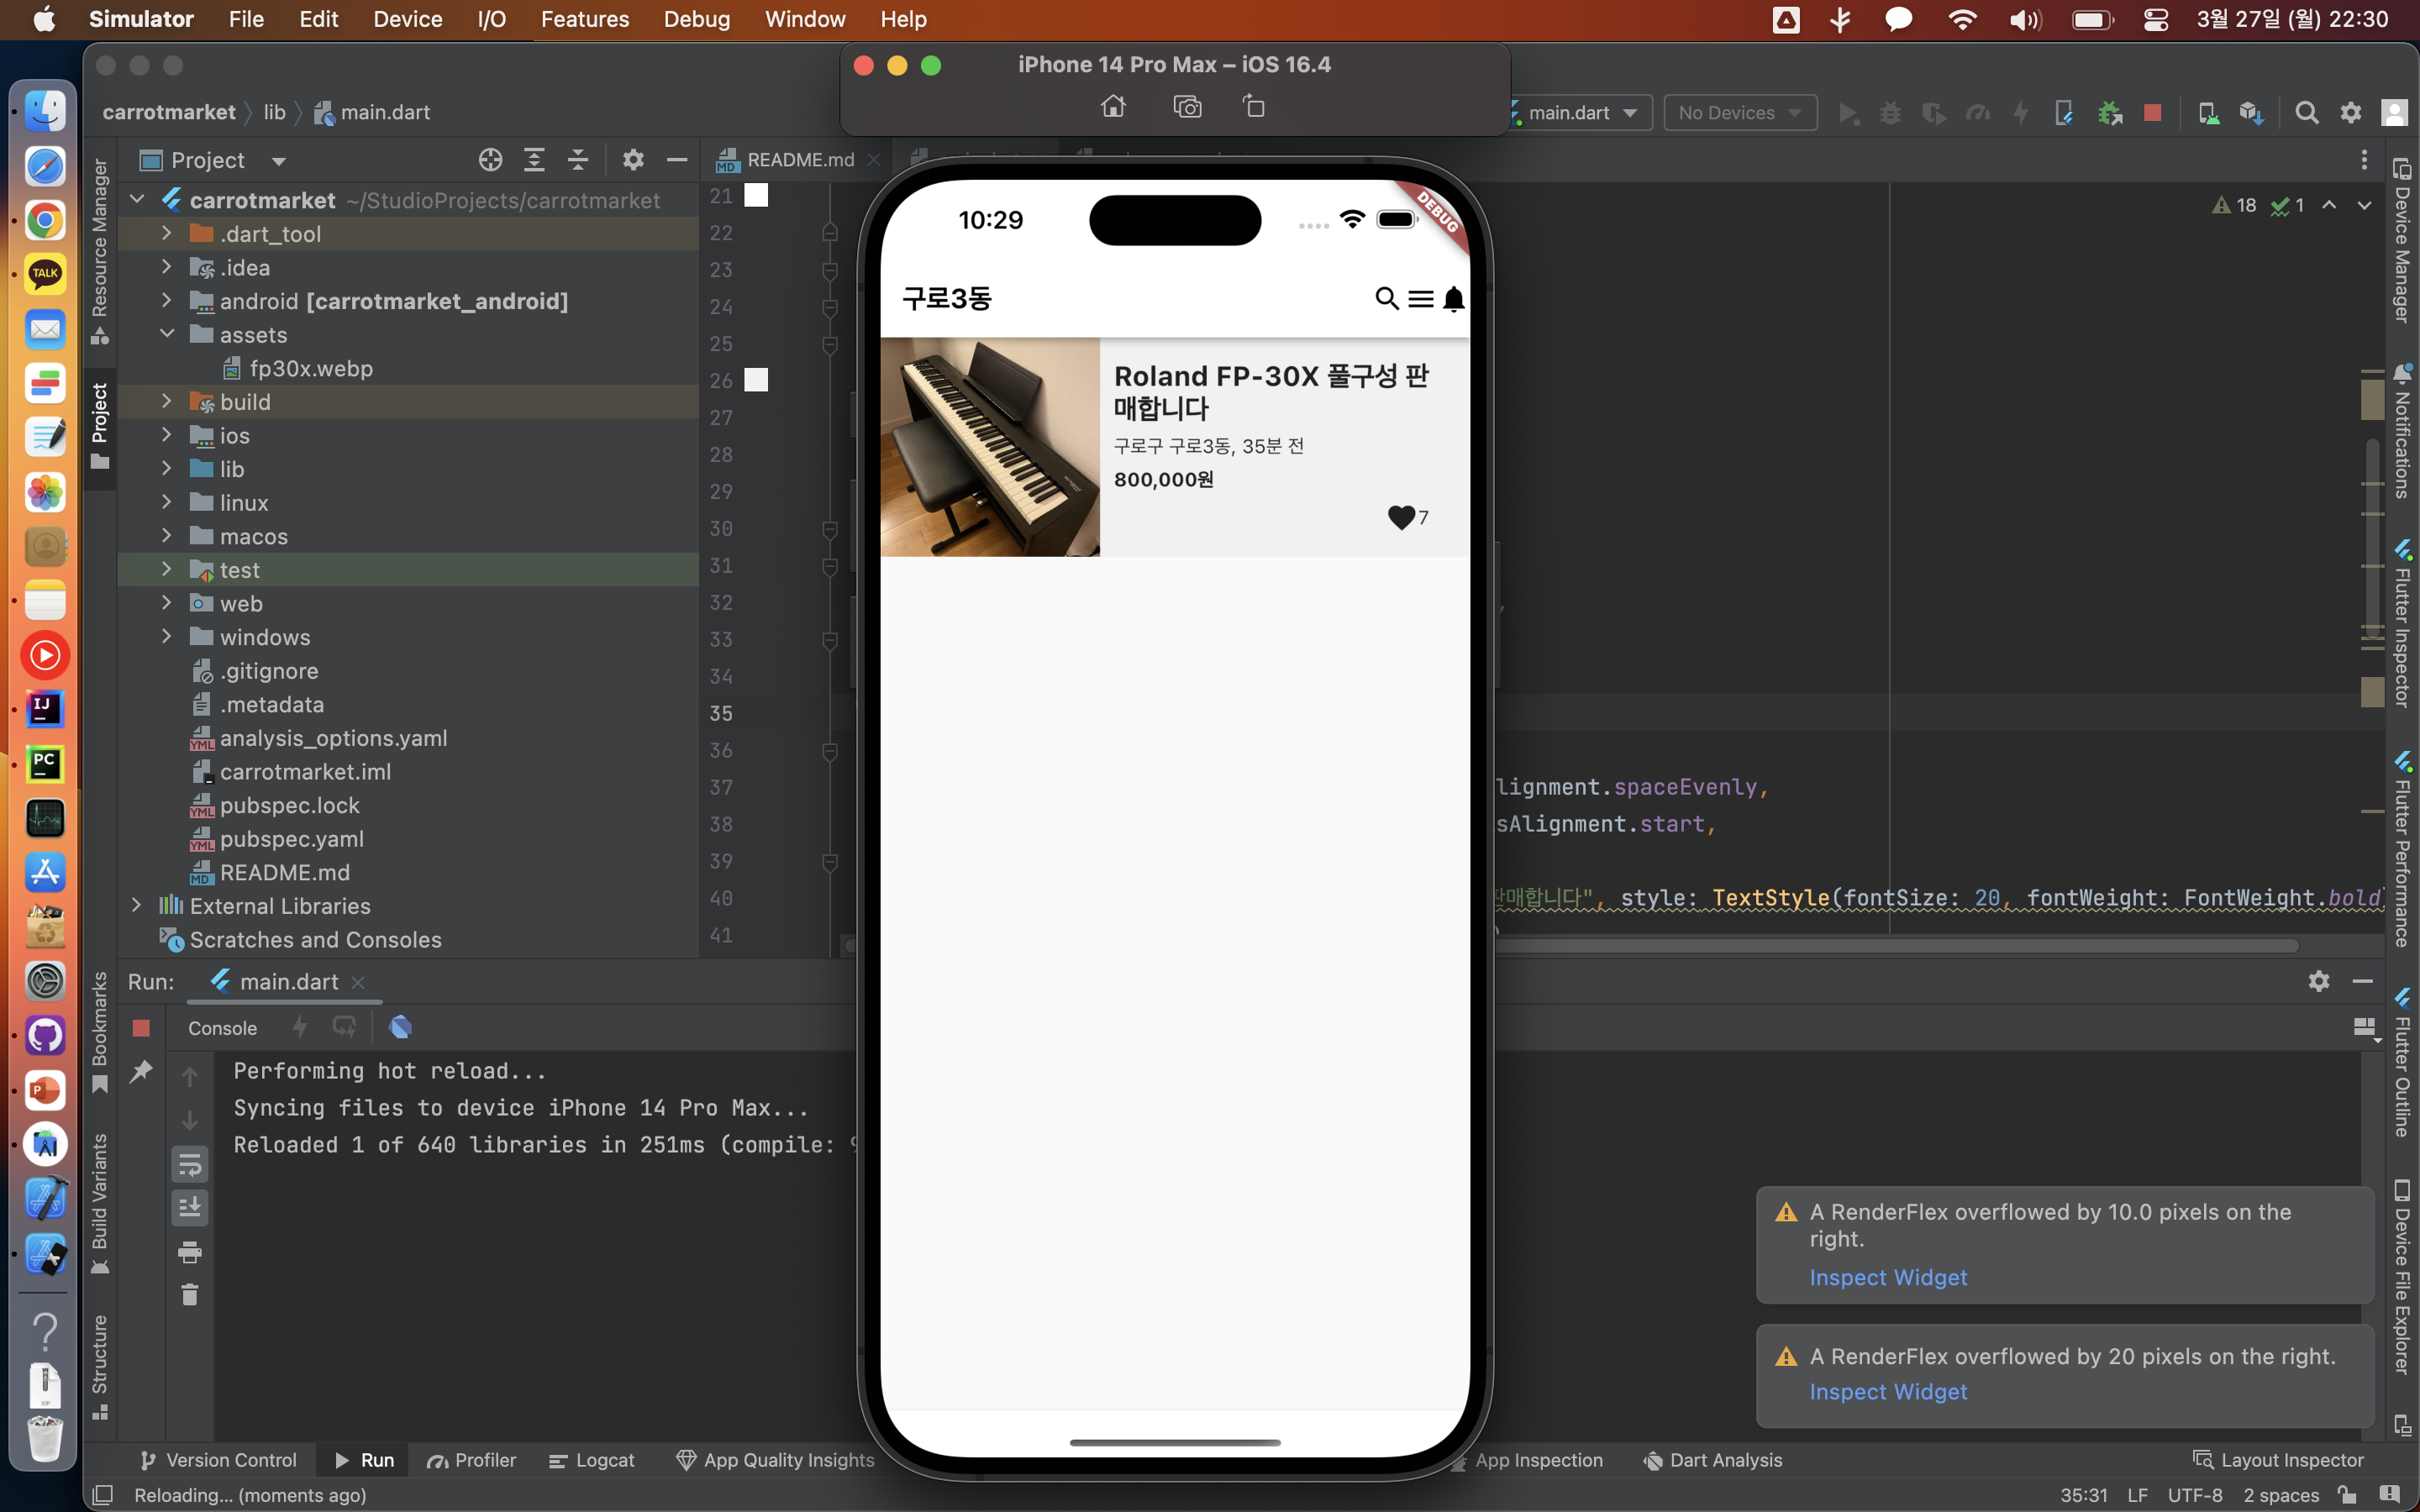
Task: Open Dart Analysis tool window
Action: pos(1713,1460)
